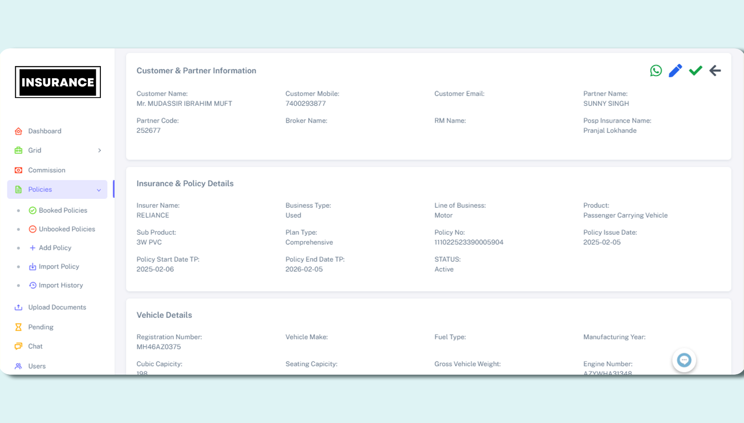Open Upload Documents section
The image size is (744, 423).
coord(57,307)
